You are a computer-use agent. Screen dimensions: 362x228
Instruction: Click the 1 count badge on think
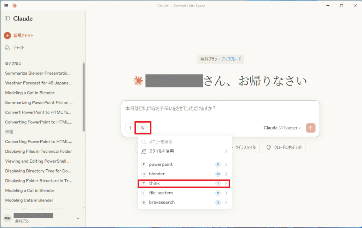point(218,183)
